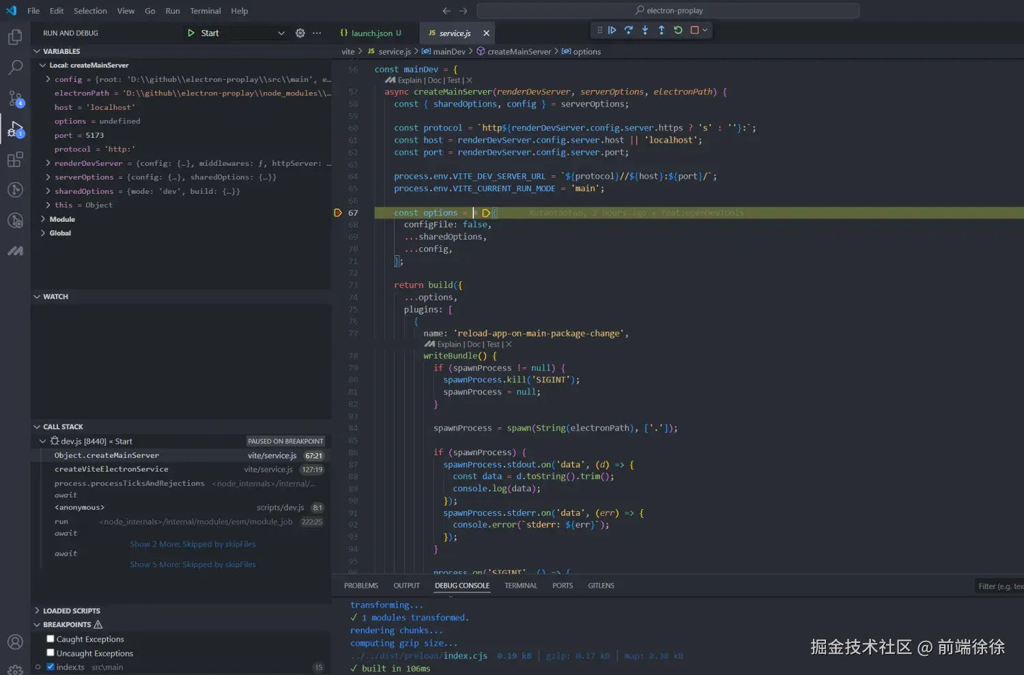Expand the sharedOptions variable
1024x675 pixels.
coord(48,191)
